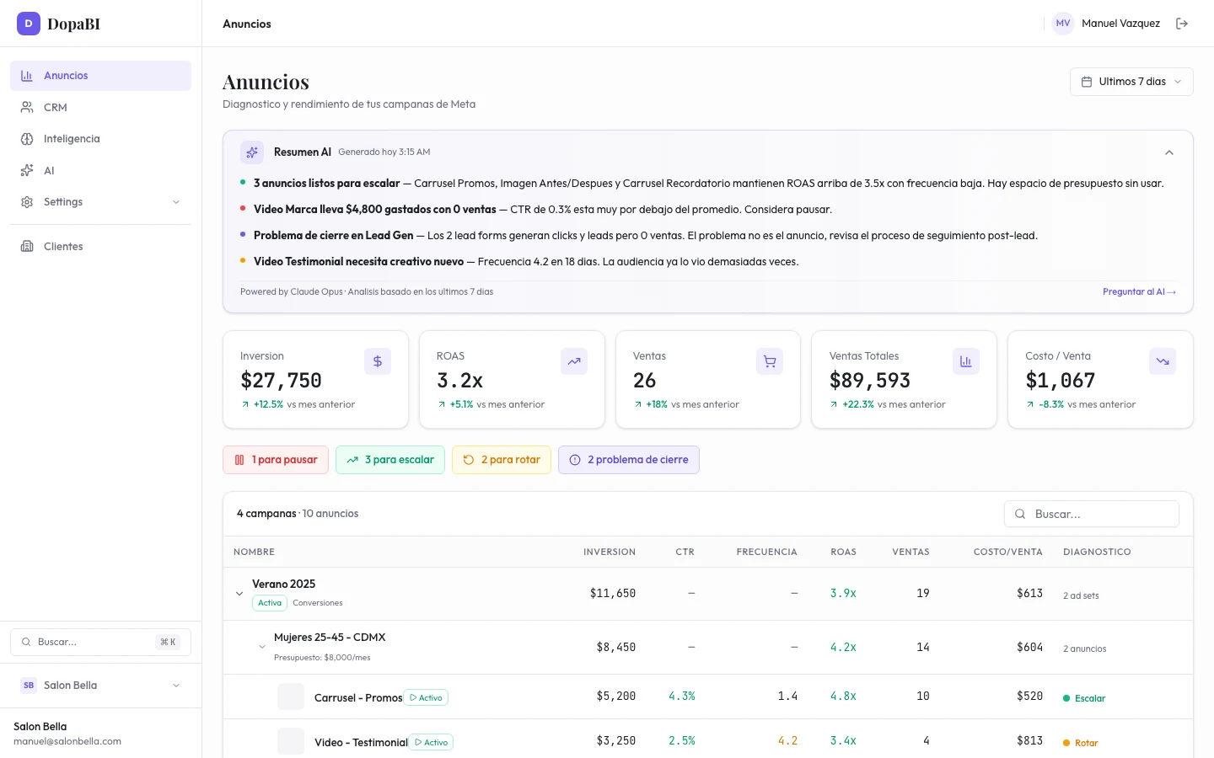Sort by the ROAS column header
This screenshot has height=758, width=1214.
[x=843, y=552]
